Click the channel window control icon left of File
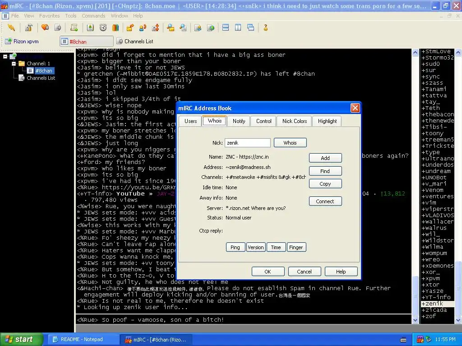Viewport: 462px width, 346px height. point(5,16)
